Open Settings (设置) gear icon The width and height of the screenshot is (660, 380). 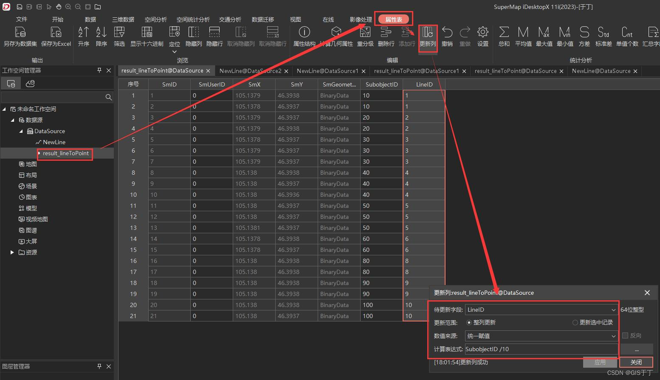pos(483,32)
